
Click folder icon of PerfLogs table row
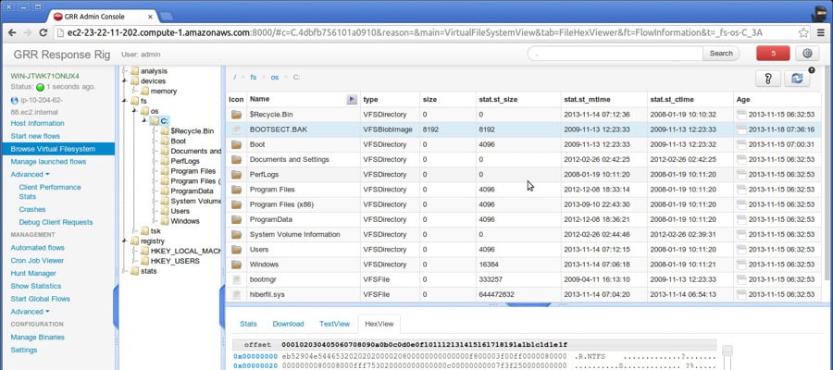[x=236, y=174]
